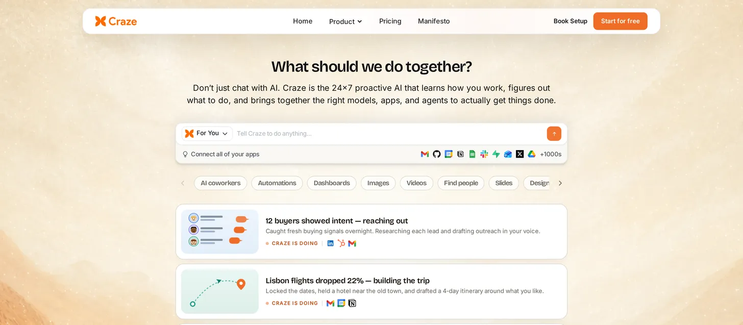Select the Videos chip
This screenshot has height=325, width=743.
tap(416, 183)
